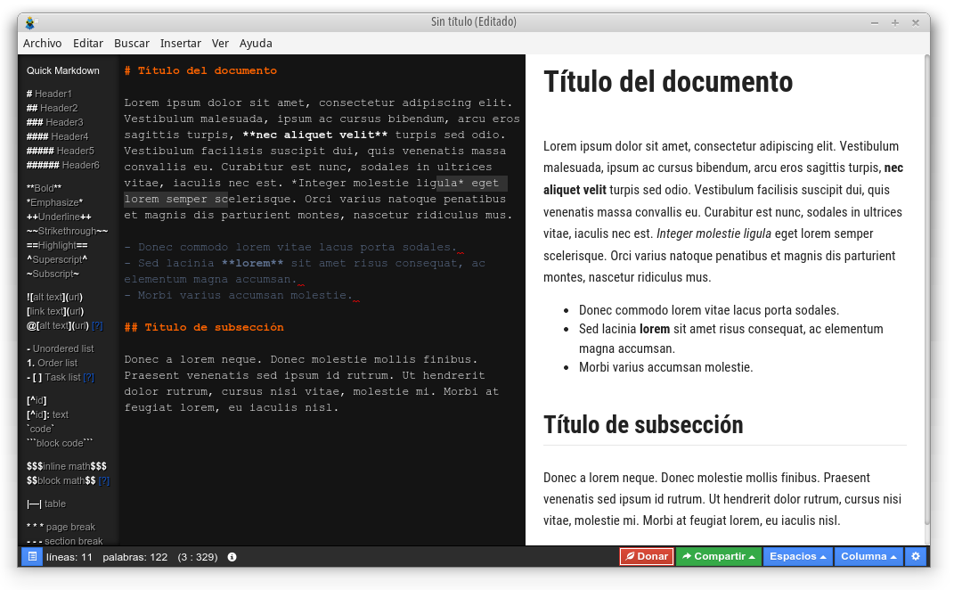This screenshot has width=954, height=590.
Task: Insert ###### Header6 from Quick Markdown
Action: click(x=62, y=165)
